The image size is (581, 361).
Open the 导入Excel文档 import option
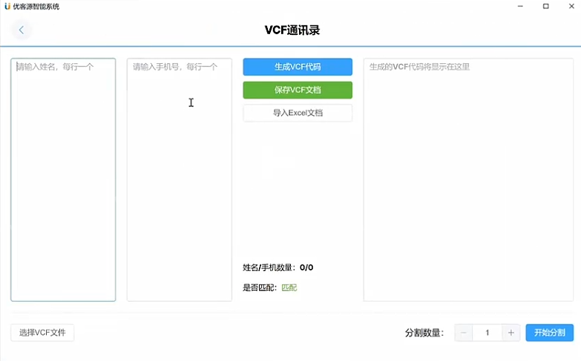coord(298,114)
